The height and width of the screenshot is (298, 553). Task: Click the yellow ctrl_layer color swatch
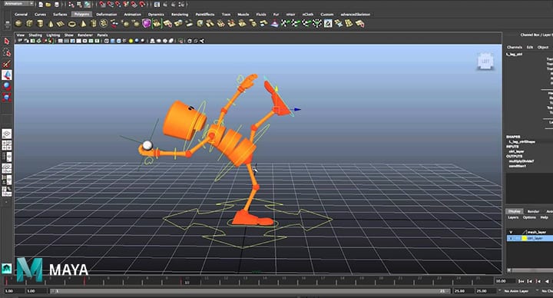pos(525,238)
